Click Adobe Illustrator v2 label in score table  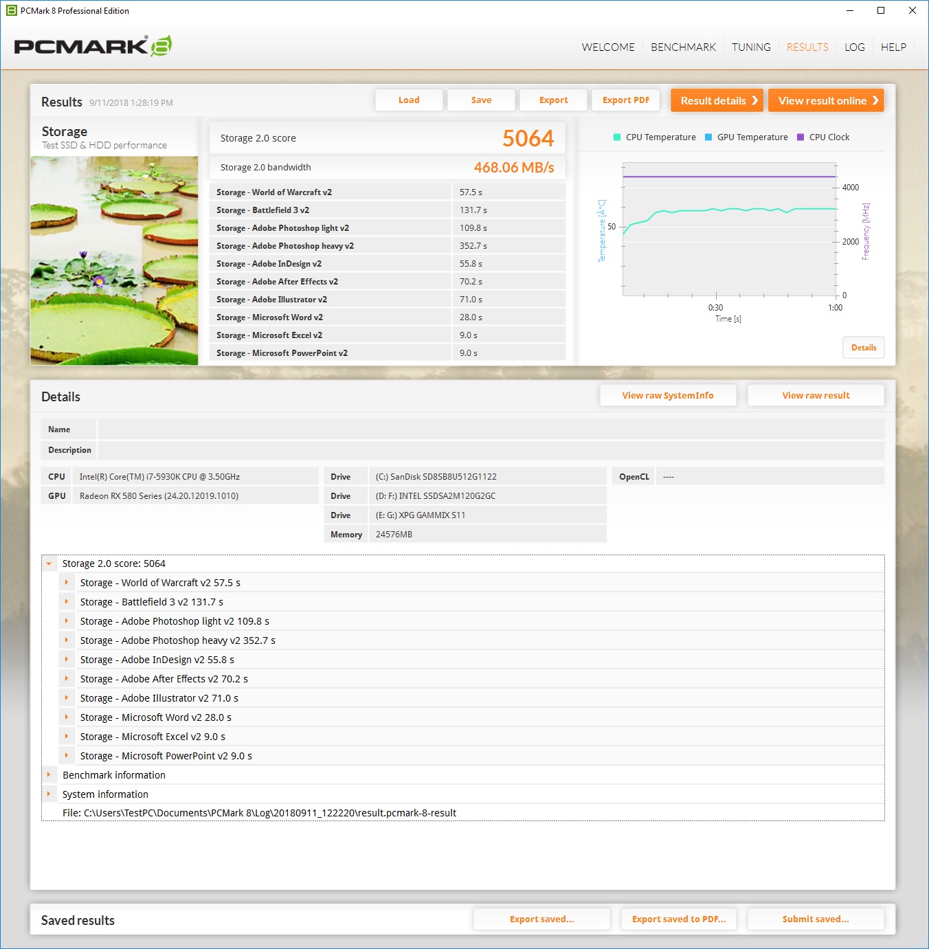pyautogui.click(x=271, y=300)
